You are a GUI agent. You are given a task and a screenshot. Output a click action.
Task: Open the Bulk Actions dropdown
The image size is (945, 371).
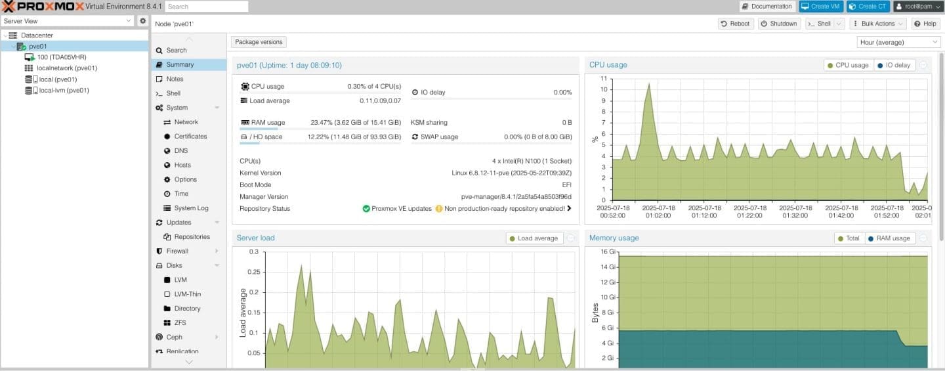coord(877,24)
